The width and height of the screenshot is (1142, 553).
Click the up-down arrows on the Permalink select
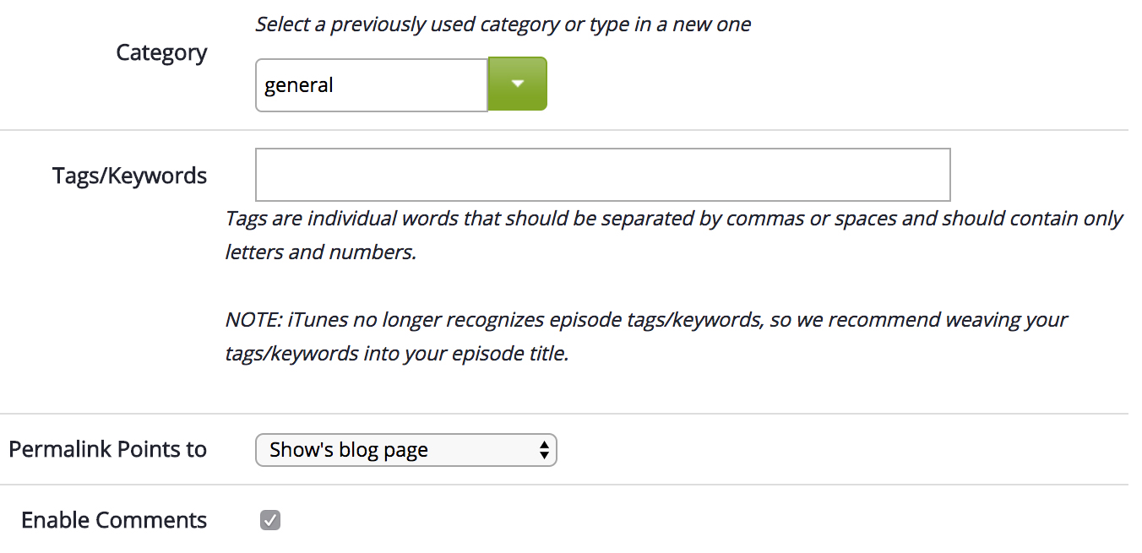click(x=544, y=450)
